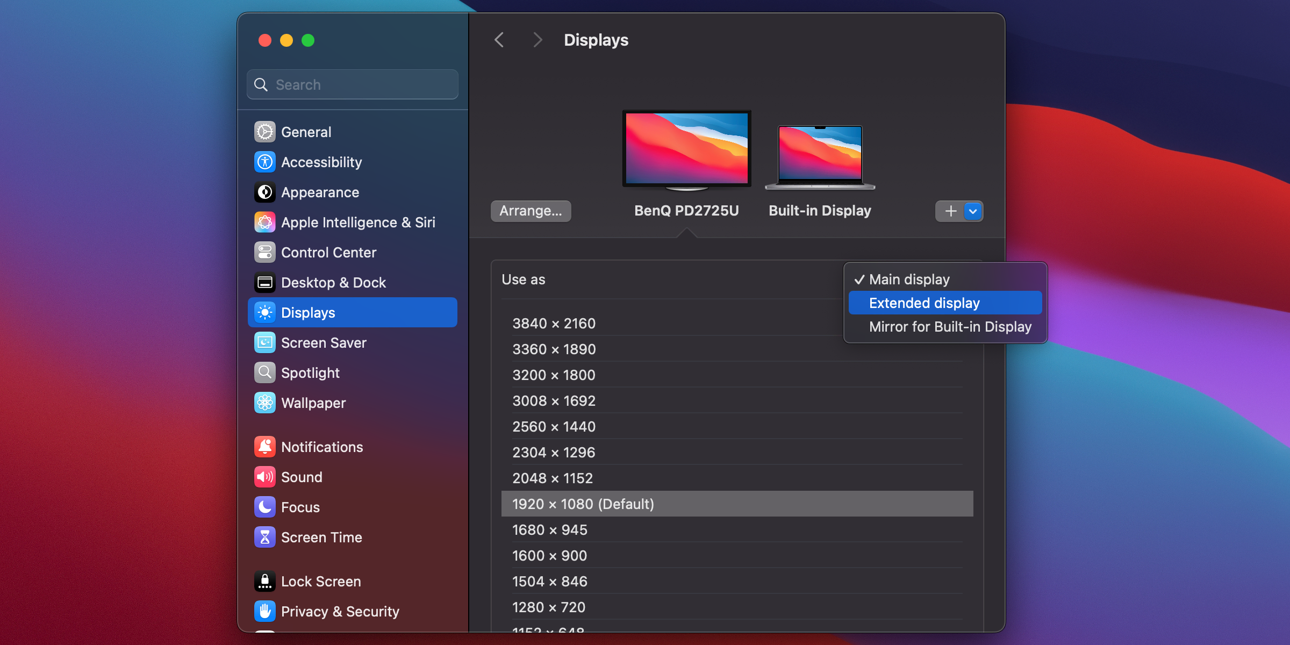The height and width of the screenshot is (645, 1290).
Task: Open Displays settings in the sidebar
Action: [309, 312]
